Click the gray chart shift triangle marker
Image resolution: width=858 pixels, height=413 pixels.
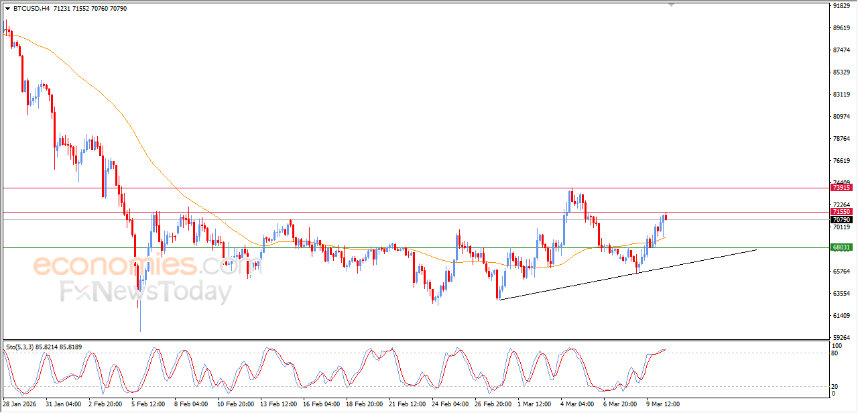pyautogui.click(x=671, y=5)
